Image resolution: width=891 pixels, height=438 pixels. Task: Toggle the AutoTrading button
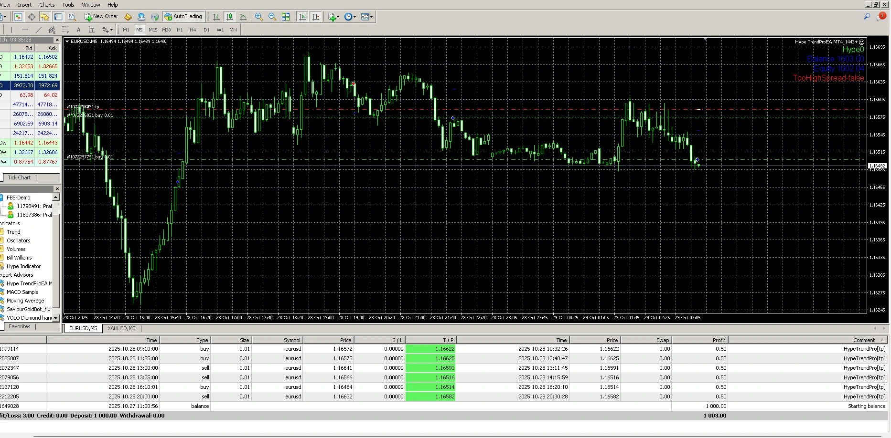tap(183, 17)
